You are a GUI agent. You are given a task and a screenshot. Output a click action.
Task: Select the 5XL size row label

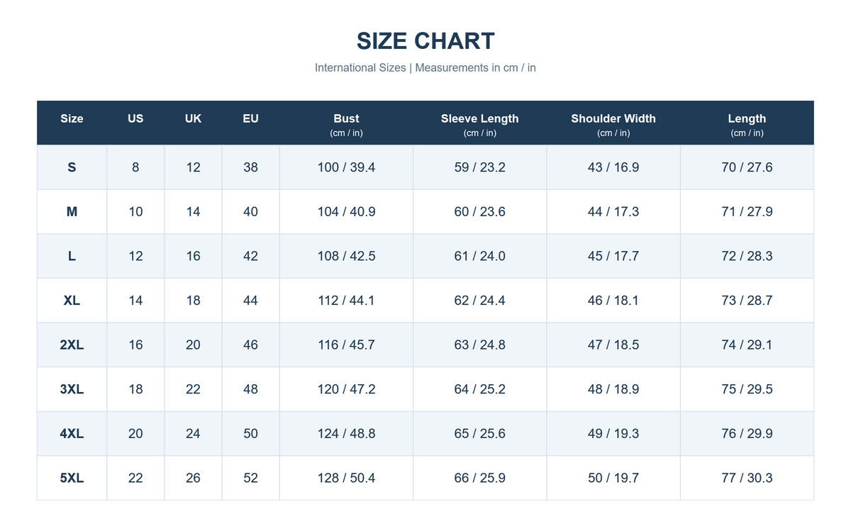click(72, 478)
